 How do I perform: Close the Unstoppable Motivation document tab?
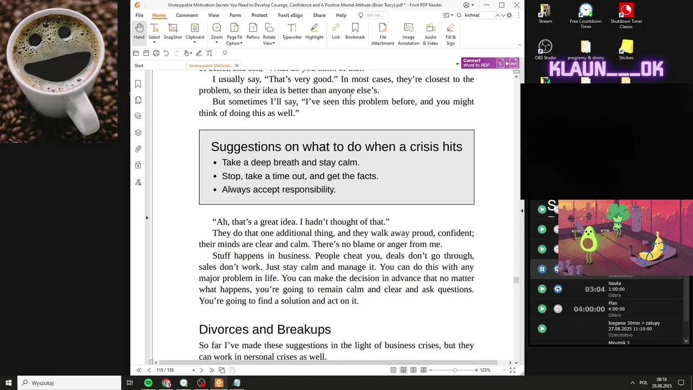(237, 66)
